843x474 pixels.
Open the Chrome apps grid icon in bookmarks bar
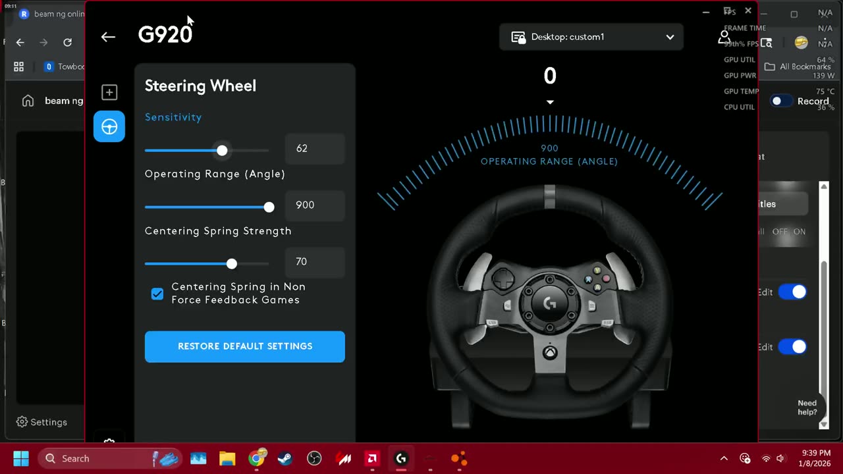pos(18,66)
